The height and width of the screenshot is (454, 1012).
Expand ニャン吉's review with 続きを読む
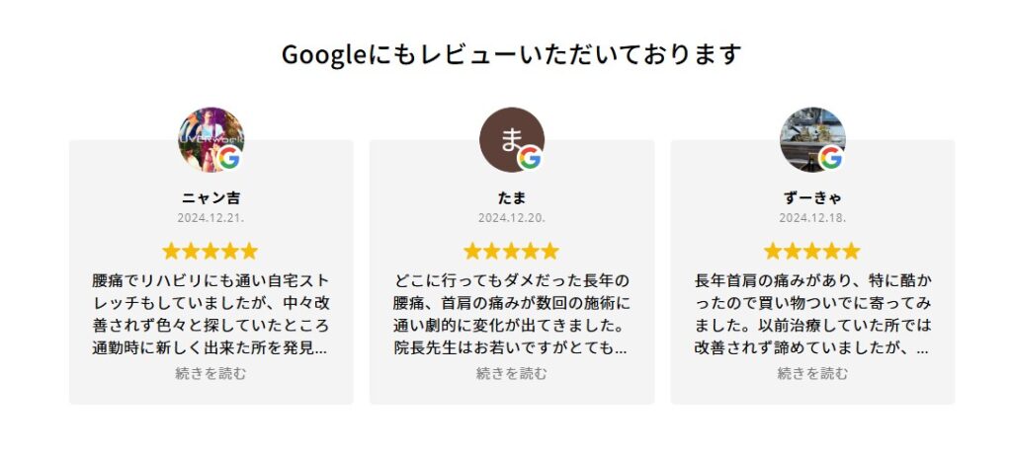pos(211,373)
